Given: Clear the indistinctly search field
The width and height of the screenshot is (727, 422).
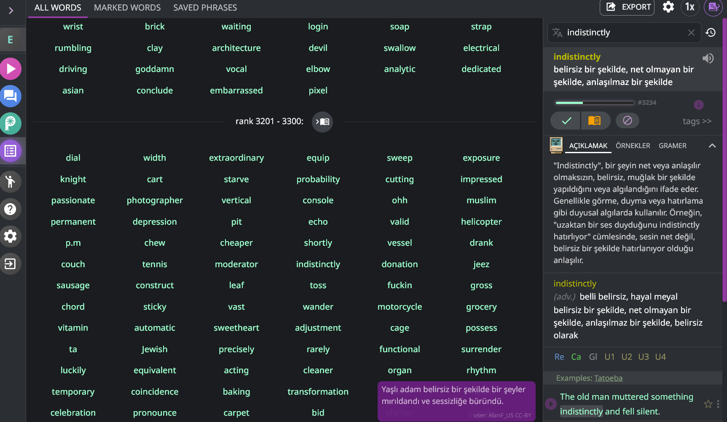Looking at the screenshot, I should pos(691,32).
